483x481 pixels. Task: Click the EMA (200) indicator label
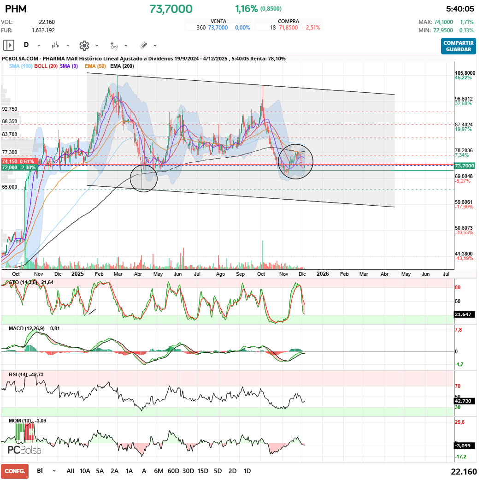point(122,66)
